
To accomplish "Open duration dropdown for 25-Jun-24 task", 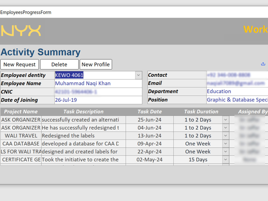I will pos(226,120).
